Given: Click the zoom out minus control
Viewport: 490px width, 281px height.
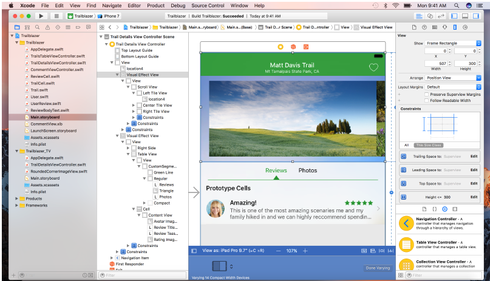Looking at the screenshot, I should 277,250.
